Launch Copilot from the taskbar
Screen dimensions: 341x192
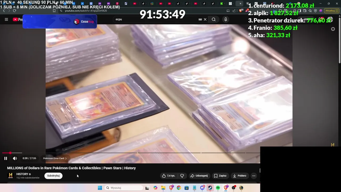click(x=155, y=188)
